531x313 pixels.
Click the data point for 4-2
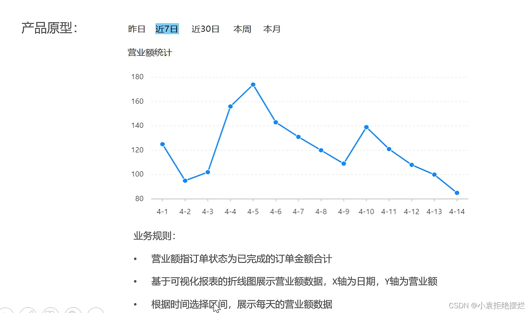185,180
